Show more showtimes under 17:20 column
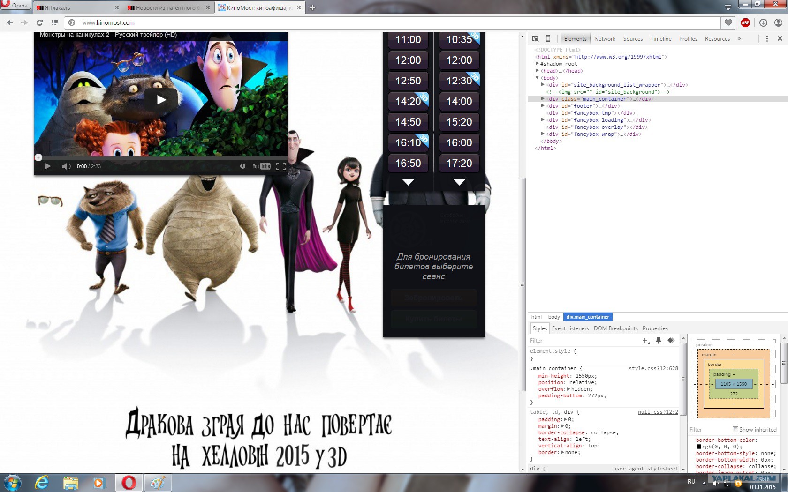Image resolution: width=788 pixels, height=492 pixels. coord(460,182)
